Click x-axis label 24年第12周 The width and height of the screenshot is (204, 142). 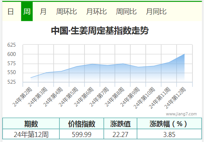(x=175, y=98)
